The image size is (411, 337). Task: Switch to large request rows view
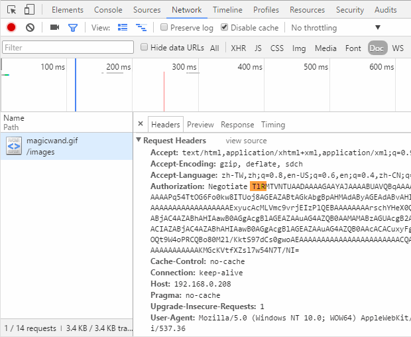(123, 28)
